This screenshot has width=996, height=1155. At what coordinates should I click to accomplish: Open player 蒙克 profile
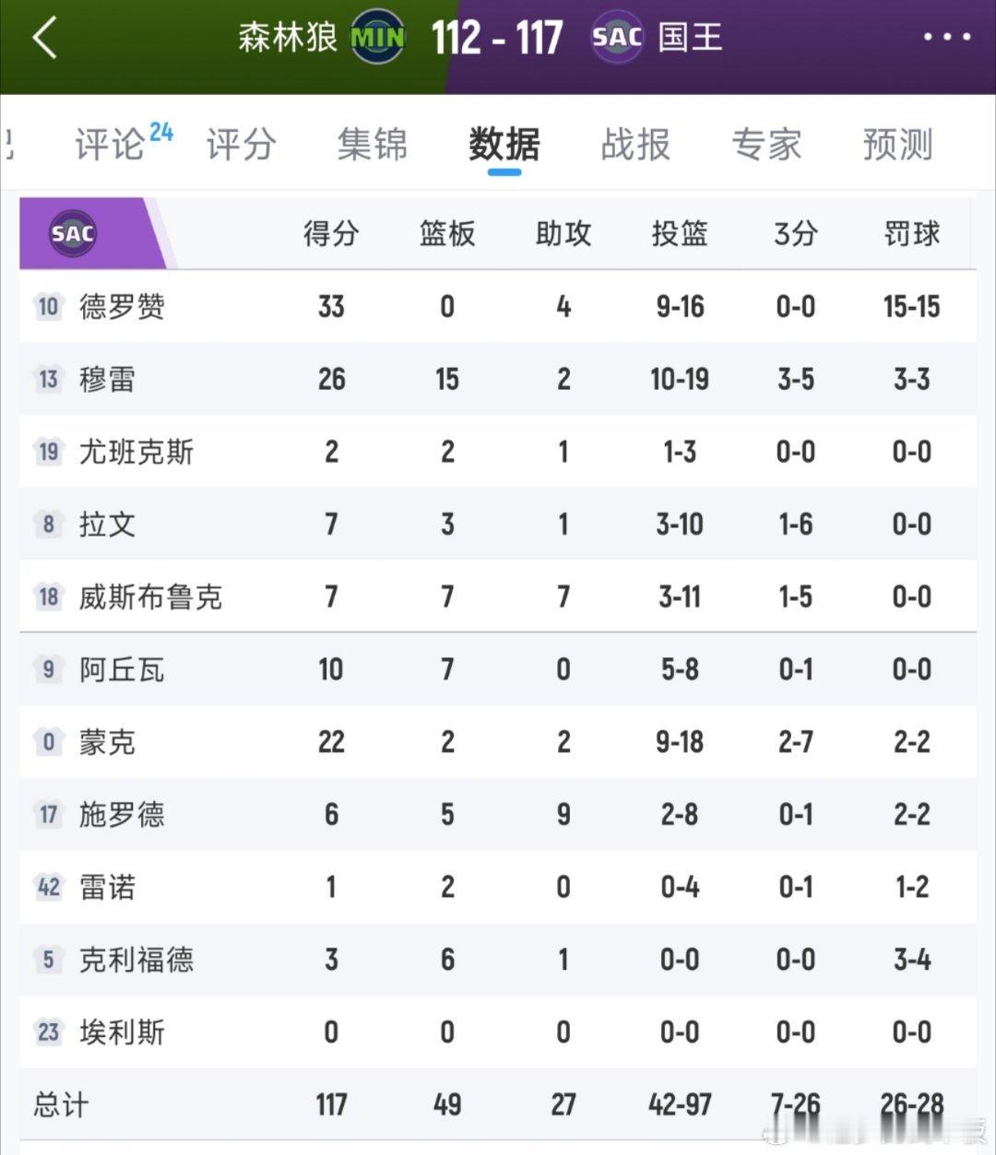point(107,742)
